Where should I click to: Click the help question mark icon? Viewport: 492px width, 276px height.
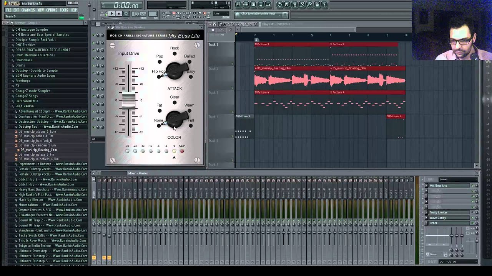coord(324,5)
